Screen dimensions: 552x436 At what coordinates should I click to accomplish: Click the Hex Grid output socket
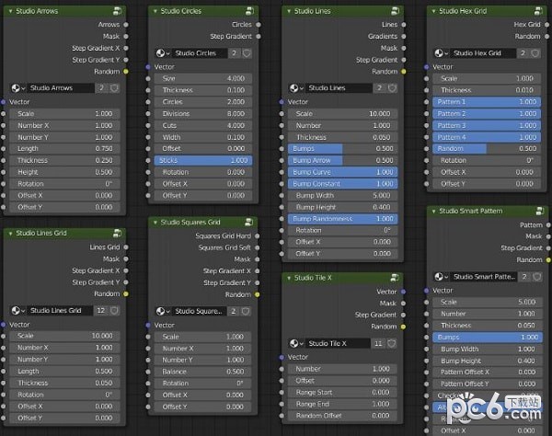pyautogui.click(x=546, y=25)
